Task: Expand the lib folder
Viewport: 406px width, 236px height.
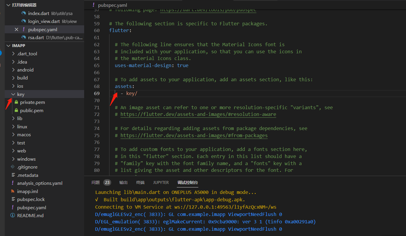Action: click(13, 118)
